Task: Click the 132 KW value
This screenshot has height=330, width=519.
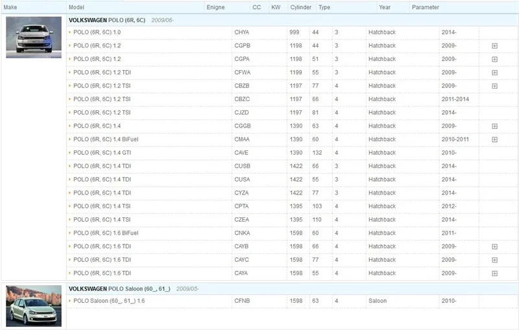Action: [317, 153]
